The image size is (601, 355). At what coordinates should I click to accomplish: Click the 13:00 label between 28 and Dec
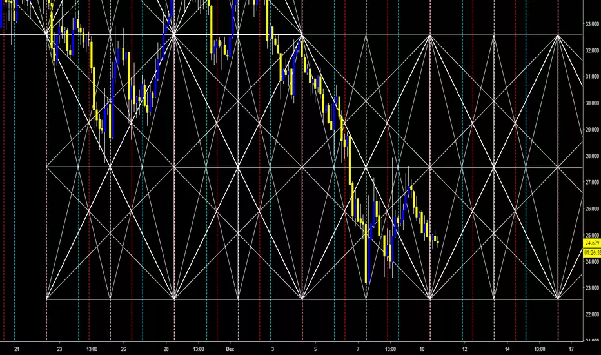(x=198, y=349)
